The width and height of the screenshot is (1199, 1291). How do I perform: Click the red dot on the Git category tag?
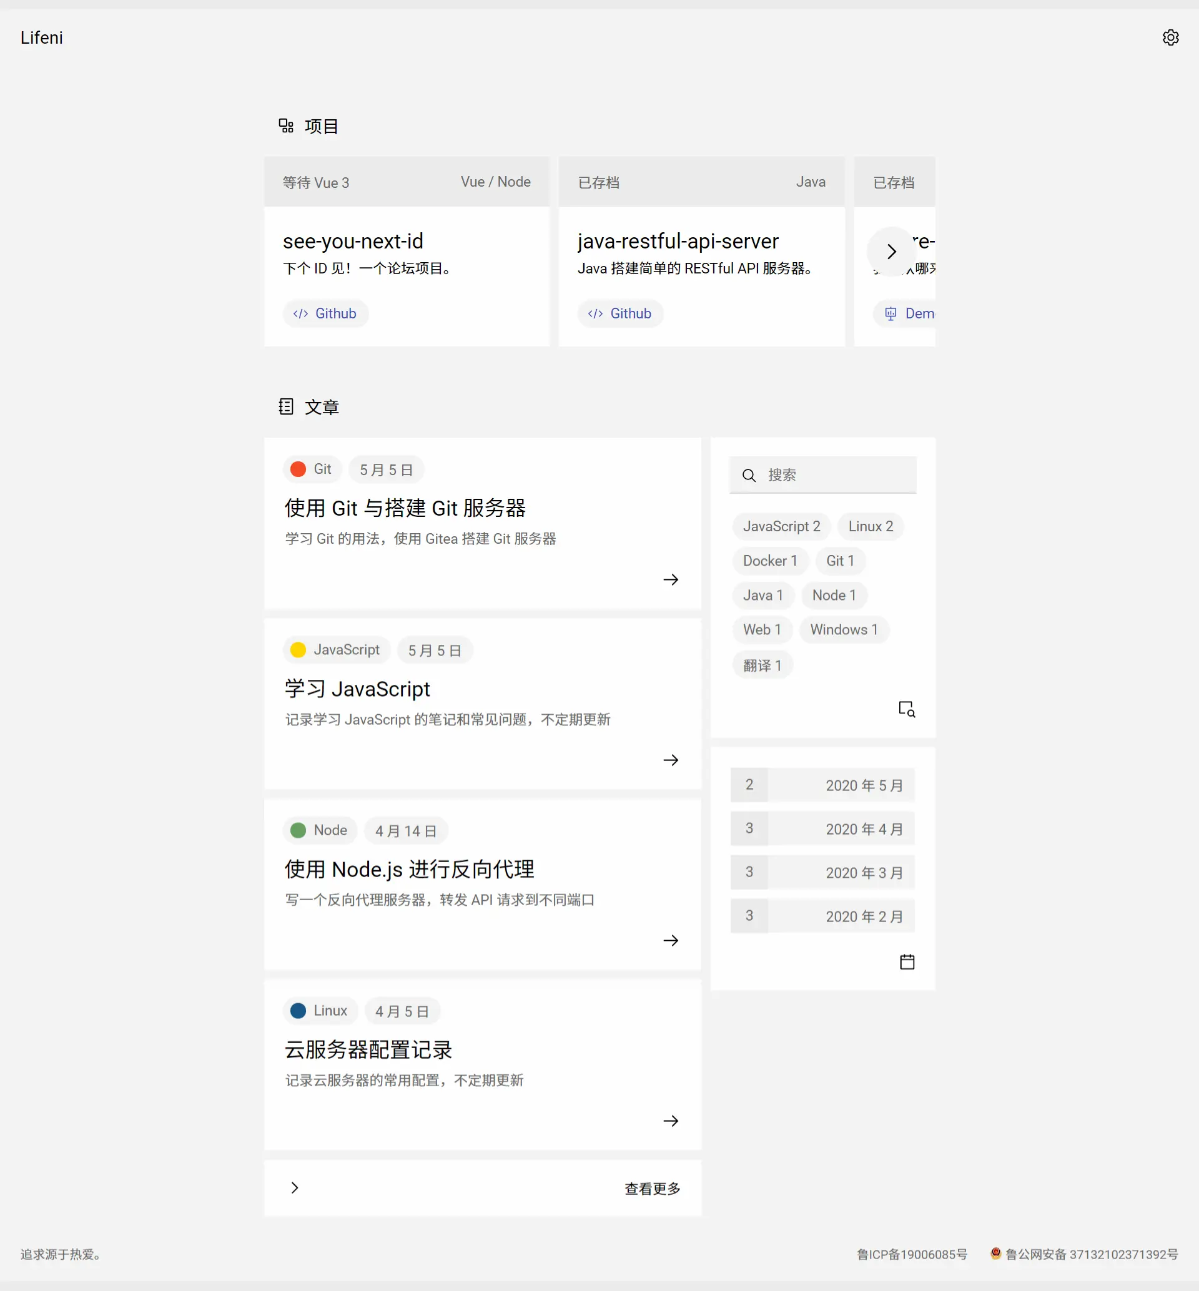(298, 469)
